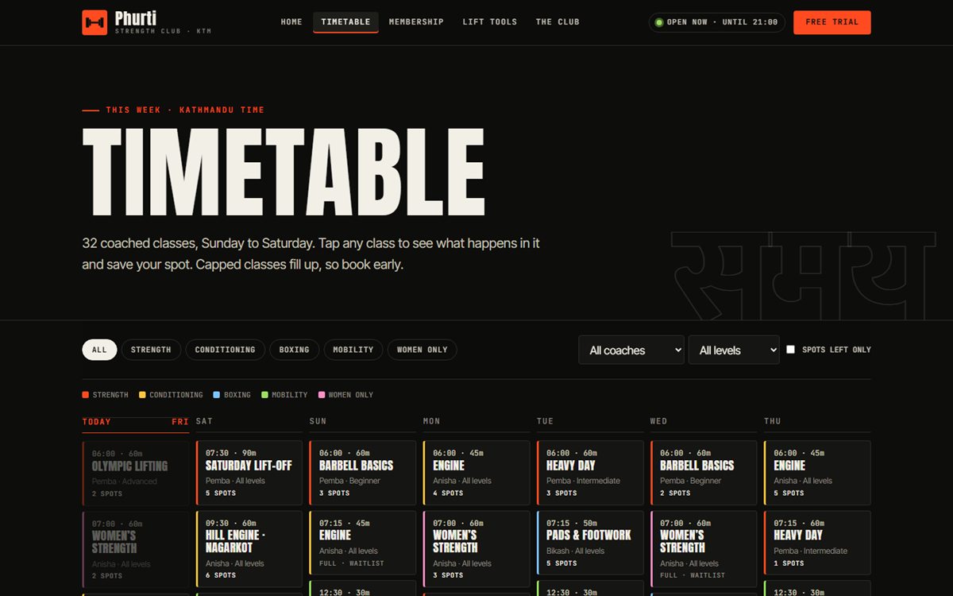This screenshot has width=953, height=596.
Task: Open Sunday's 07:15 Engine class card
Action: 363,543
